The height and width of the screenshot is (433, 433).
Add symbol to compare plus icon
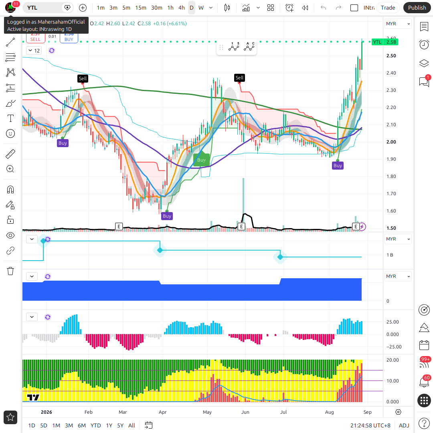(83, 8)
